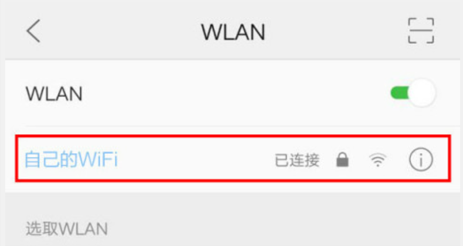The image size is (463, 246).
Task: Tap the 选取WLAN section header
Action: coord(67,229)
